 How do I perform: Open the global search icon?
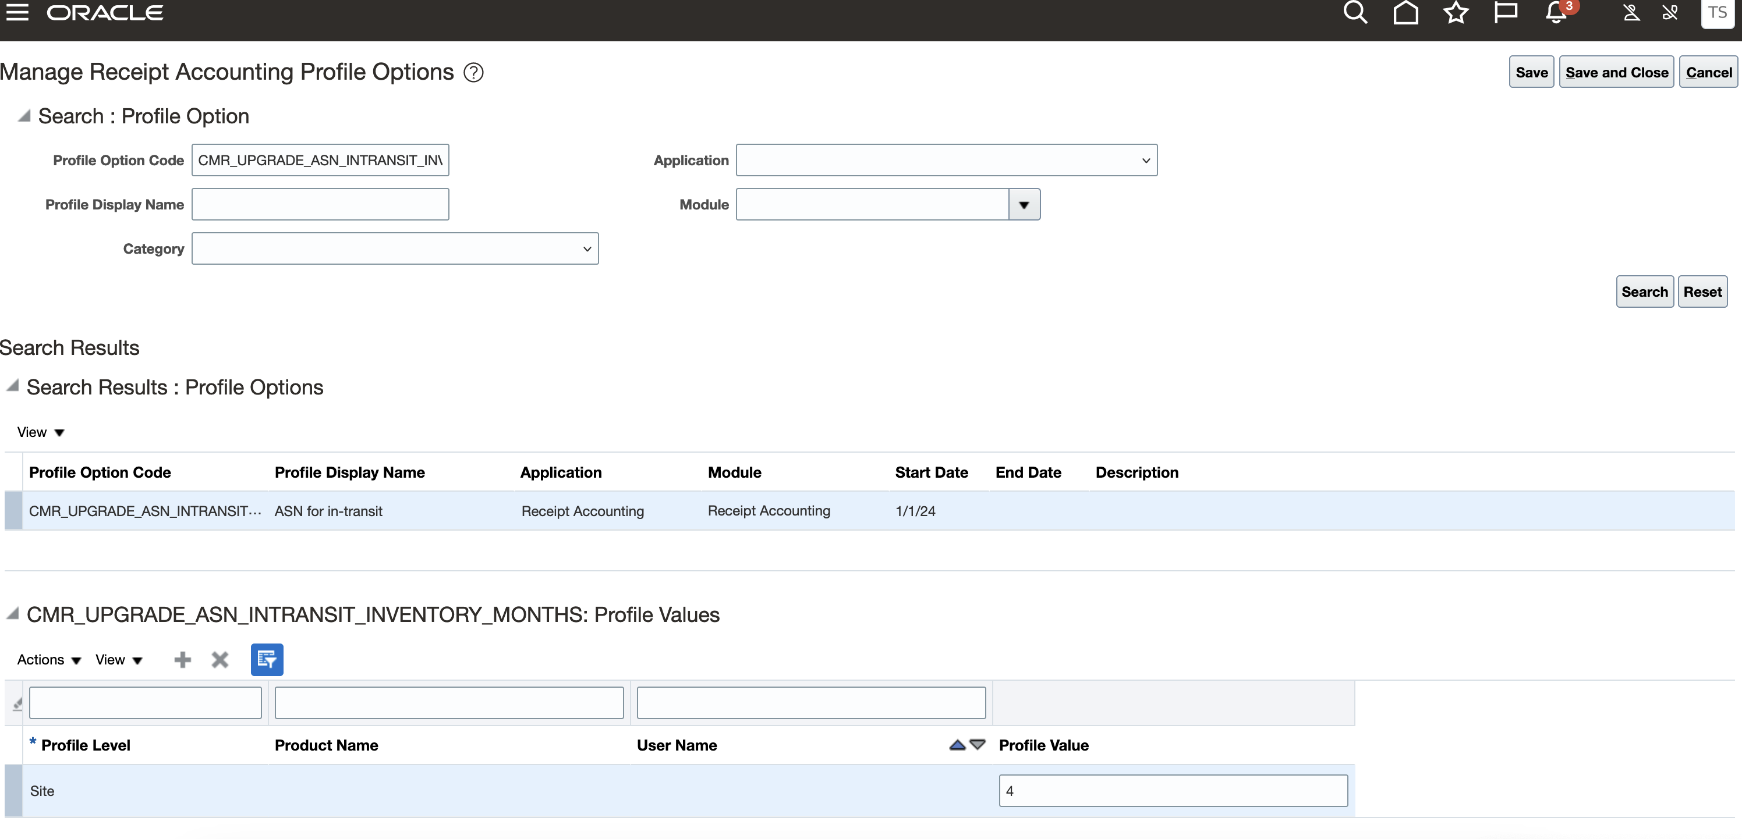click(1354, 12)
